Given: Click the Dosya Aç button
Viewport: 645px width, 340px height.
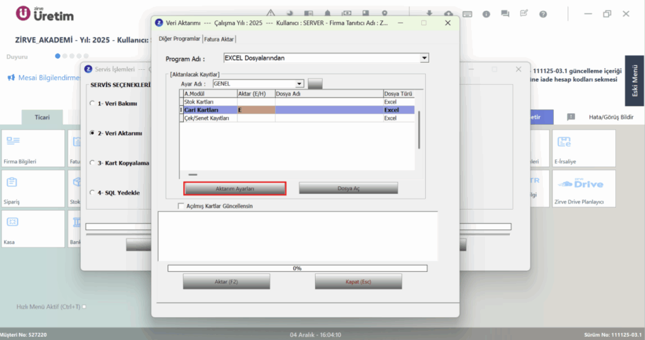Looking at the screenshot, I should pos(348,188).
